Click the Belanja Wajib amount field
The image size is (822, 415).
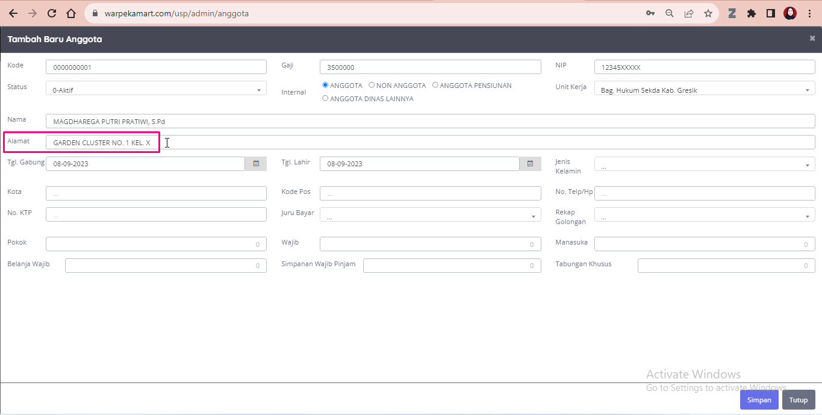[x=166, y=266]
